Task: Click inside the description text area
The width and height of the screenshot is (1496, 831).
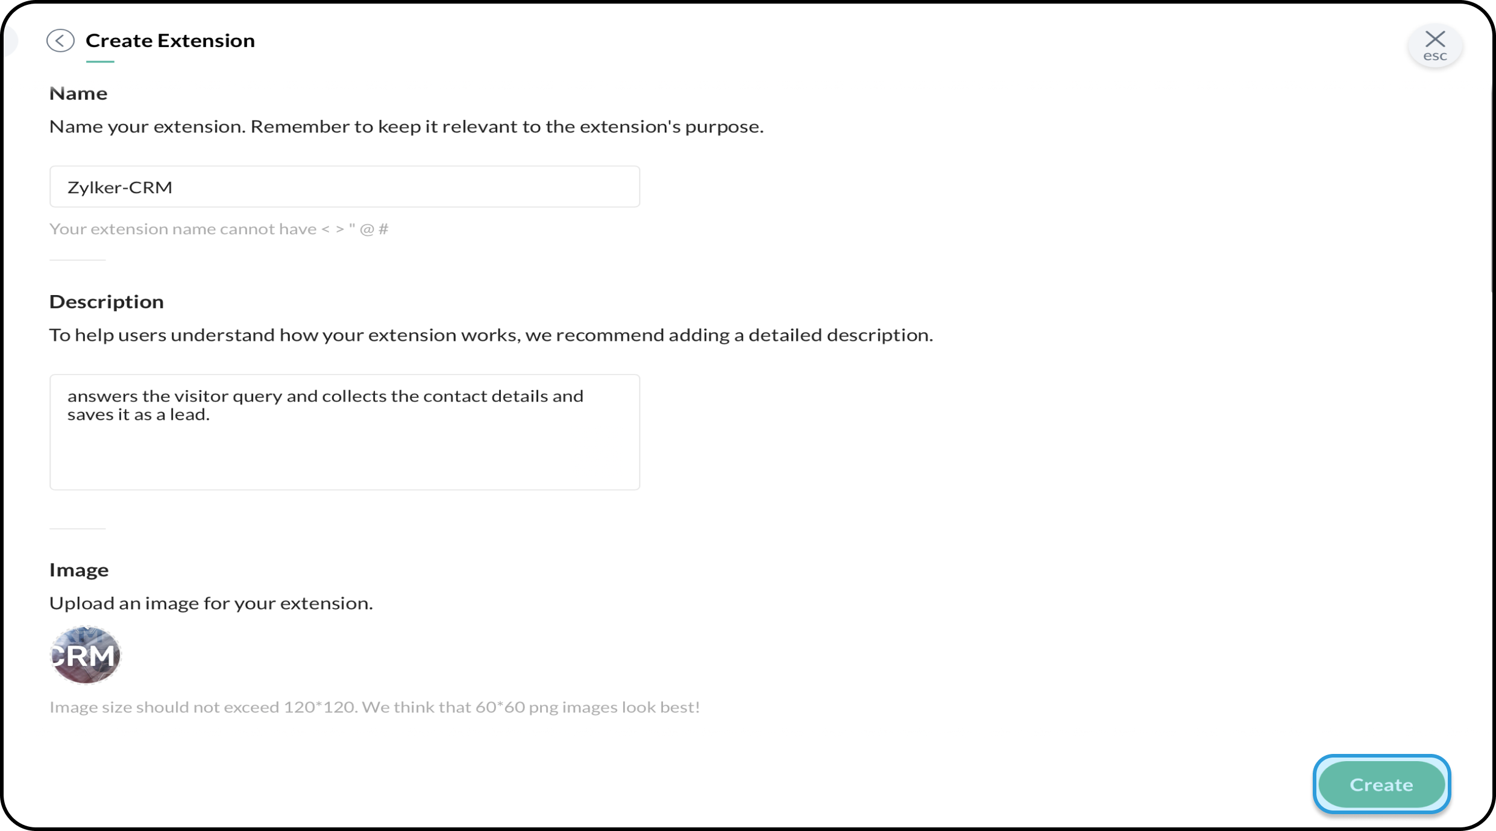Action: [x=345, y=432]
